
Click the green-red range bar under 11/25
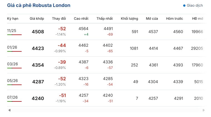click(x=14, y=35)
